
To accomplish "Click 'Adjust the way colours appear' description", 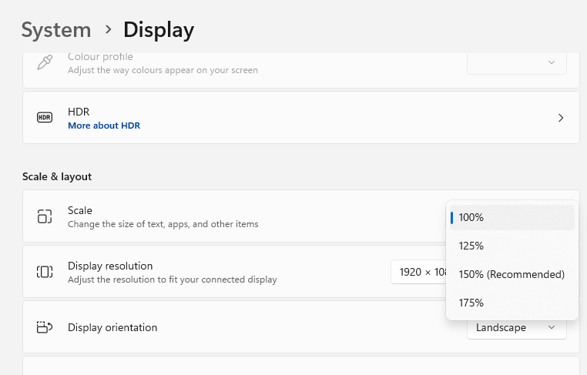I will [x=163, y=70].
